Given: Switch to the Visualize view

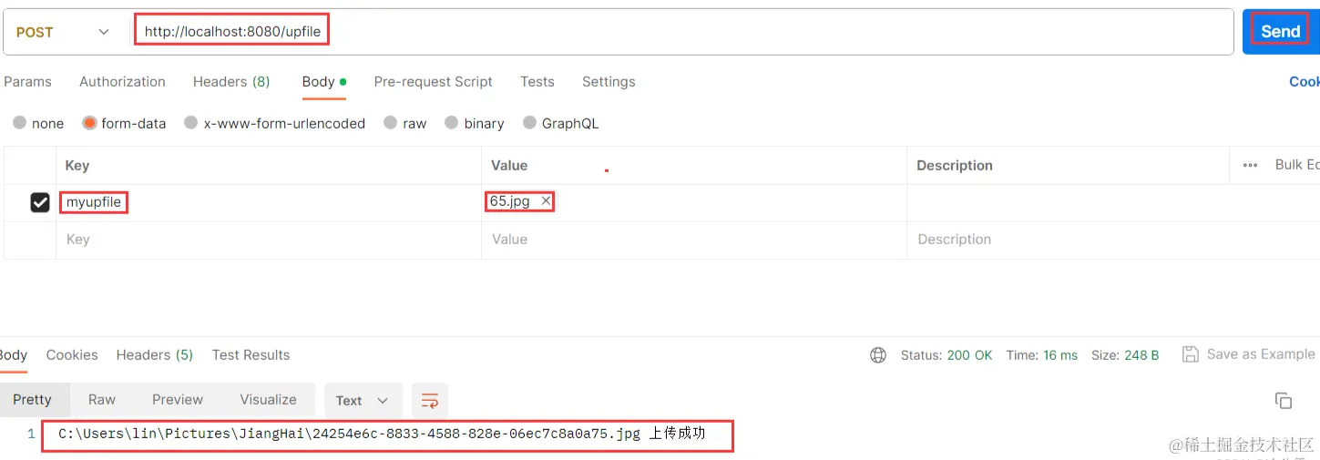Looking at the screenshot, I should pyautogui.click(x=268, y=400).
